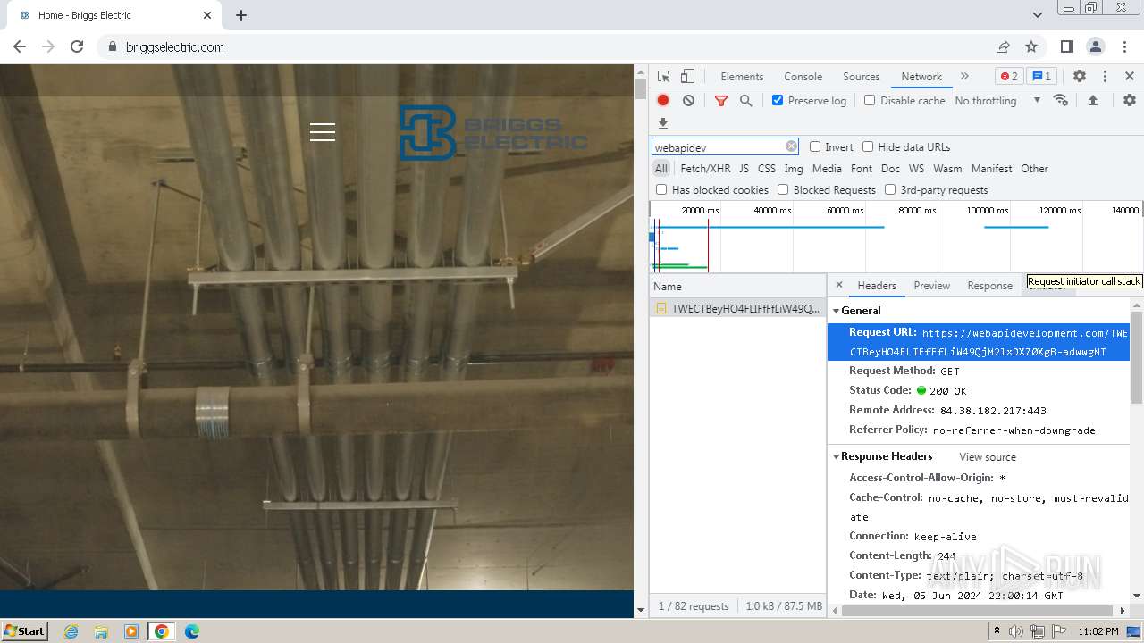This screenshot has width=1144, height=643.
Task: Filter requests by Fetch/XHR
Action: pos(705,169)
